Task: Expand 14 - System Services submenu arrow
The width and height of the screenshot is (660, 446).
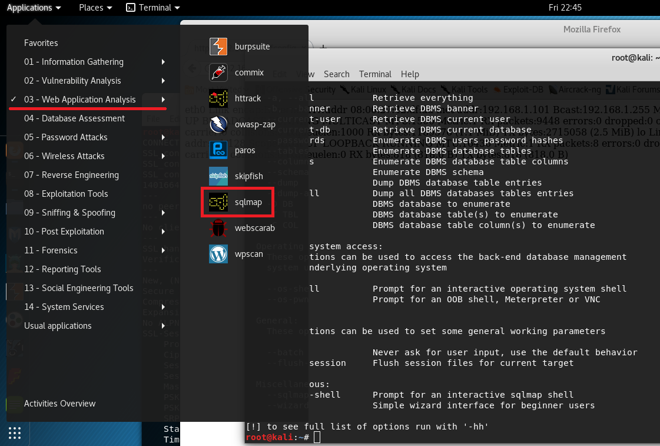Action: (x=163, y=307)
